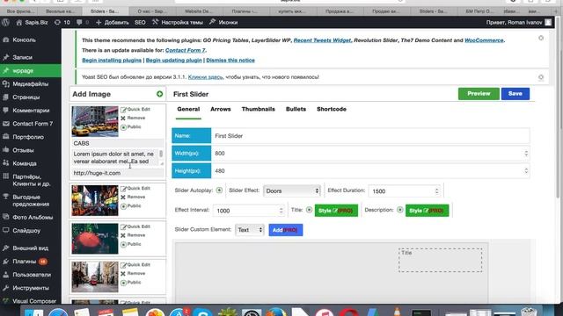
Task: Remove the CABS taxi image
Action: 133,118
